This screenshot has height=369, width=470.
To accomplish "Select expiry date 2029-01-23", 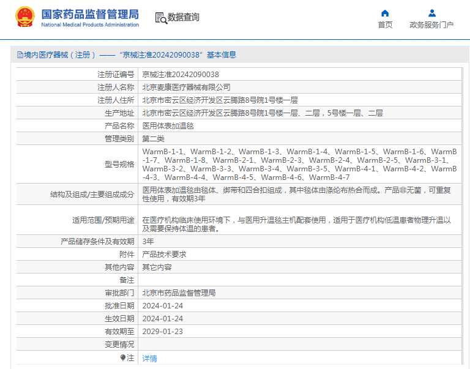I will click(162, 332).
